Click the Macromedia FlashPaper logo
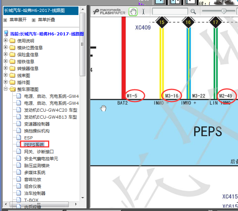 tap(109, 12)
